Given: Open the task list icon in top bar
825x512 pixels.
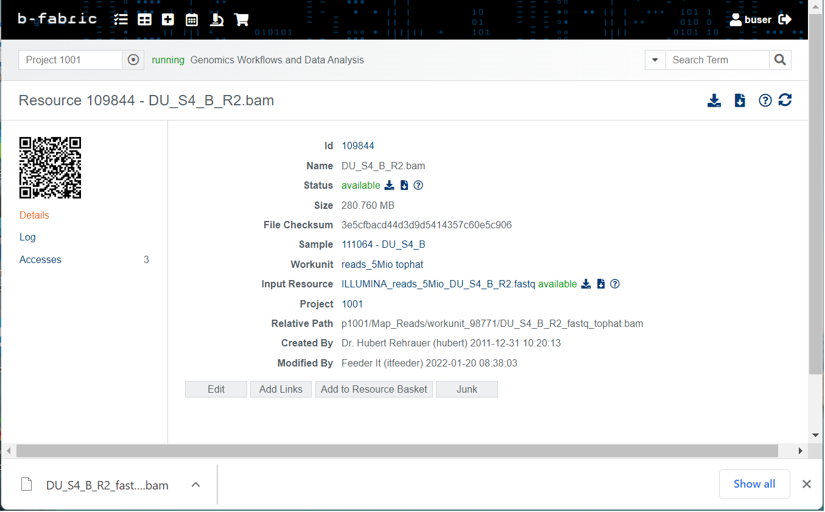Looking at the screenshot, I should click(x=121, y=19).
